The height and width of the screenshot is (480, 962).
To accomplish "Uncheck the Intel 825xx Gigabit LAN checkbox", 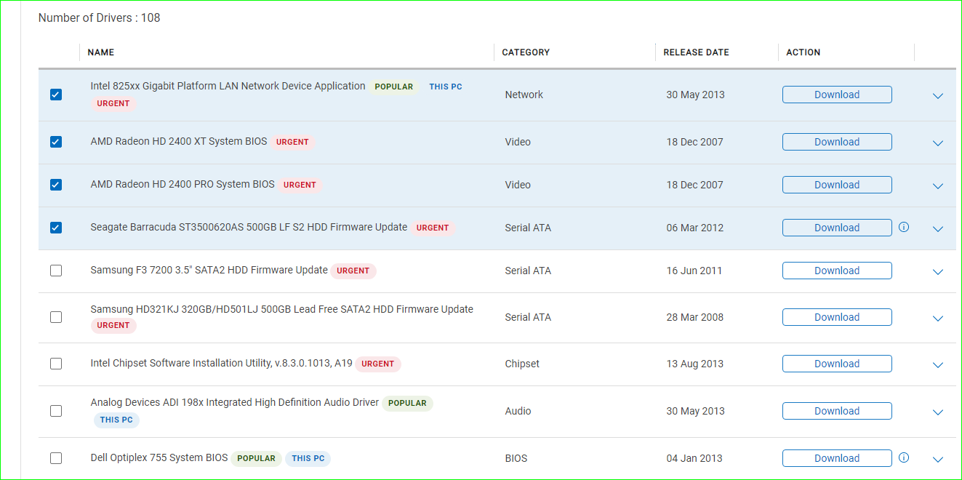I will point(56,95).
